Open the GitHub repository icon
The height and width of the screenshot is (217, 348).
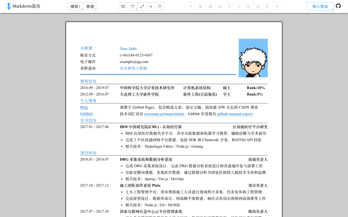click(338, 6)
